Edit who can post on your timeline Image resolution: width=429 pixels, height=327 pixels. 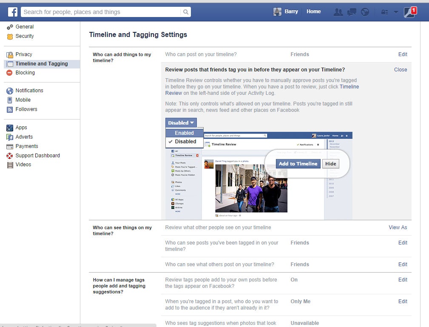402,54
